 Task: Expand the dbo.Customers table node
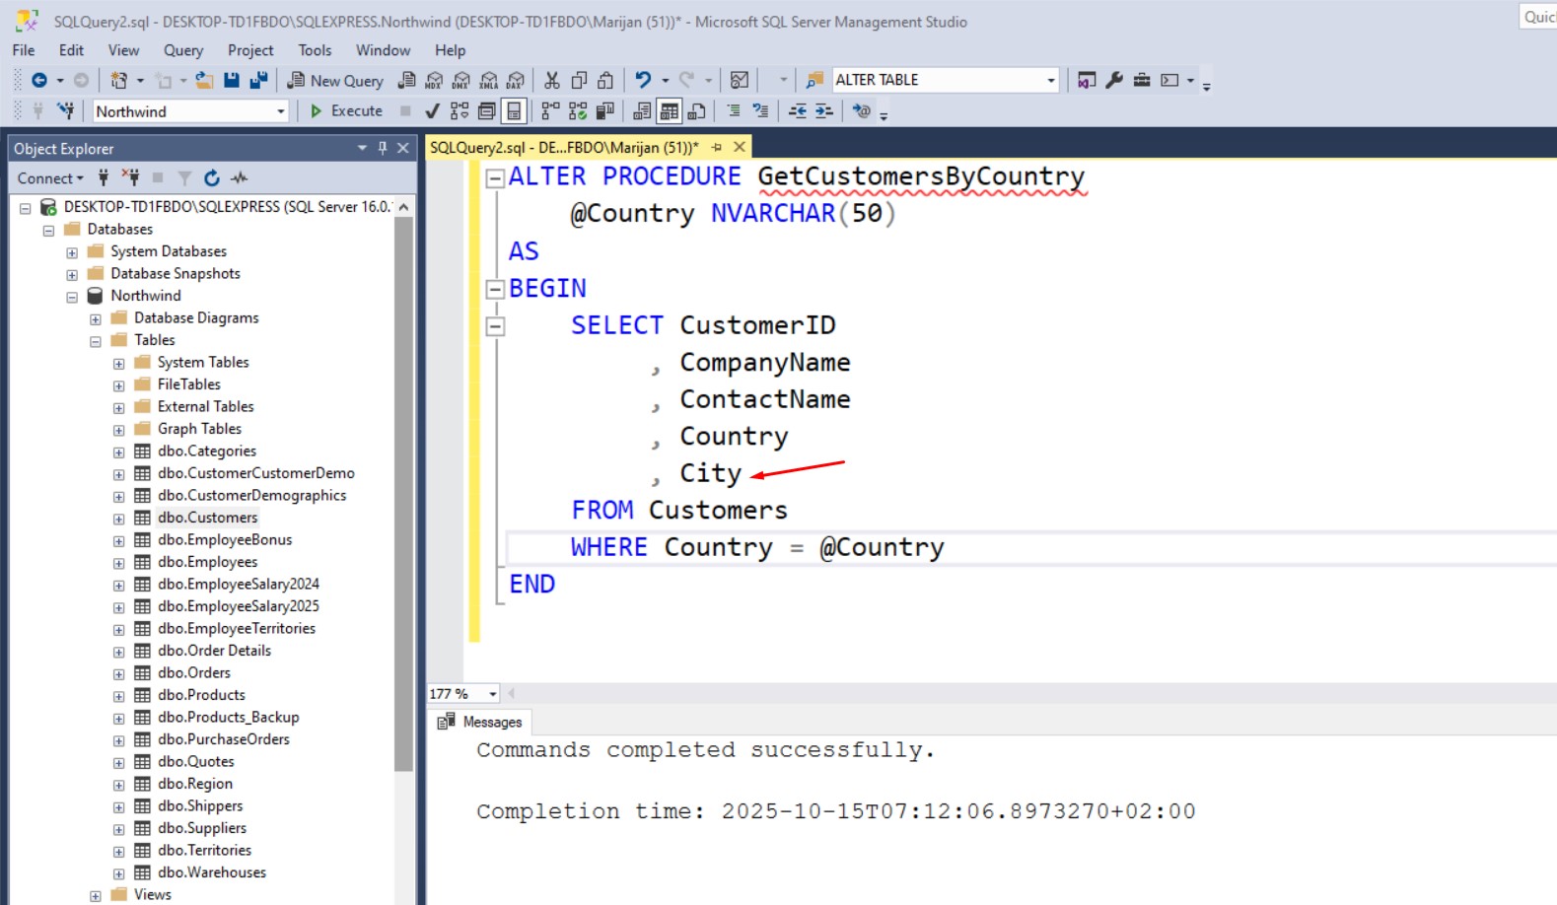(118, 519)
